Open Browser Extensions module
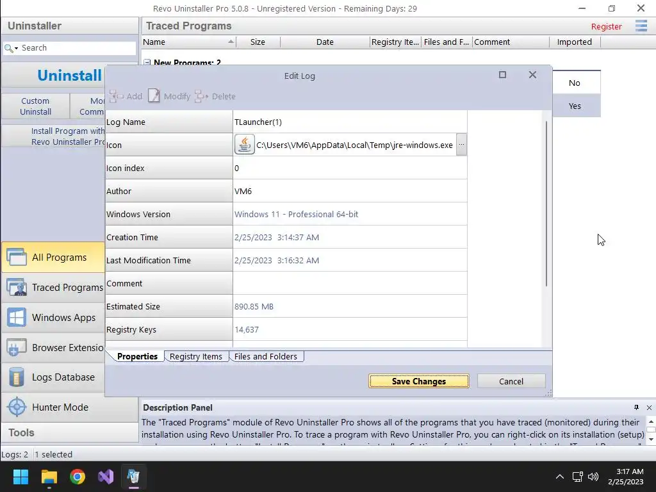This screenshot has width=656, height=492. (x=53, y=348)
